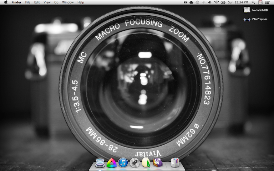
Task: Open the Wi-Fi status menu
Action: tap(217, 2)
